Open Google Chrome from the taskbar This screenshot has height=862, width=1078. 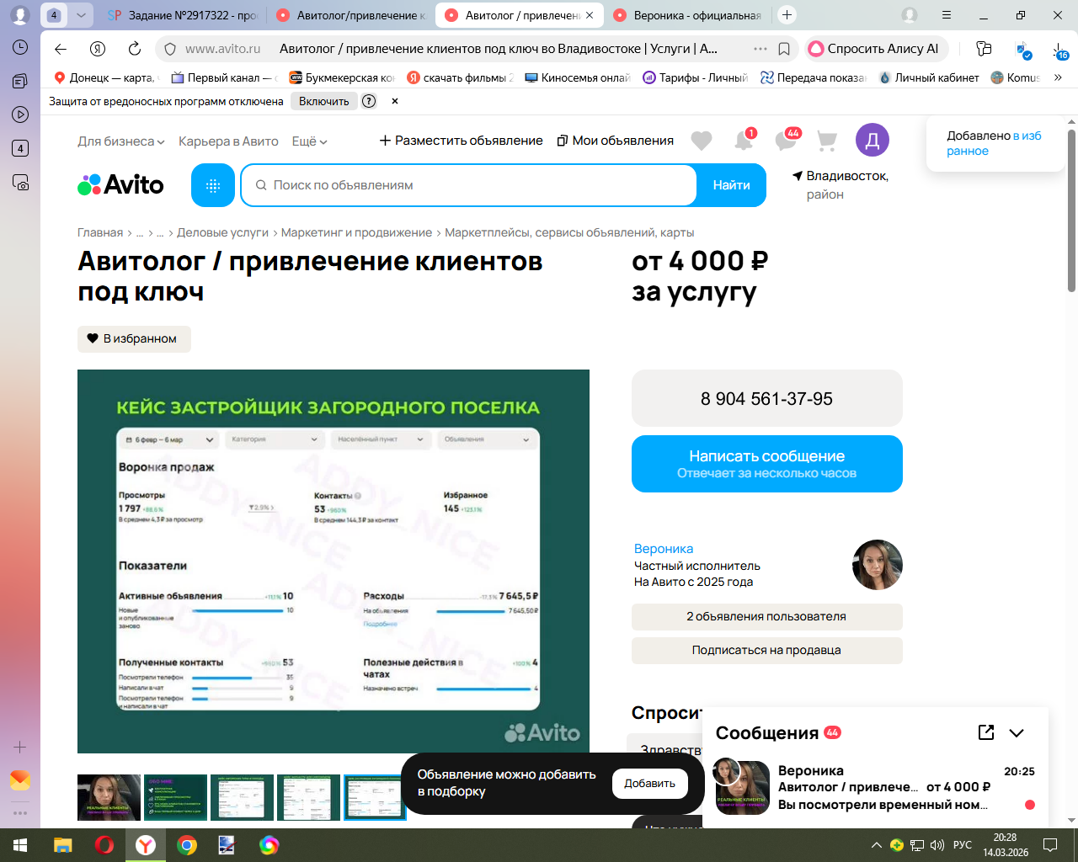click(x=187, y=845)
